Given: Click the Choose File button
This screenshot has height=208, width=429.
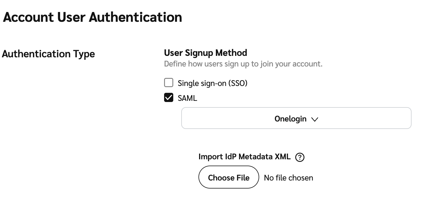Looking at the screenshot, I should pyautogui.click(x=229, y=178).
